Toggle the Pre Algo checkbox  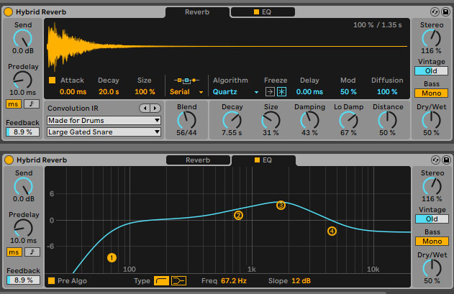pyautogui.click(x=52, y=280)
